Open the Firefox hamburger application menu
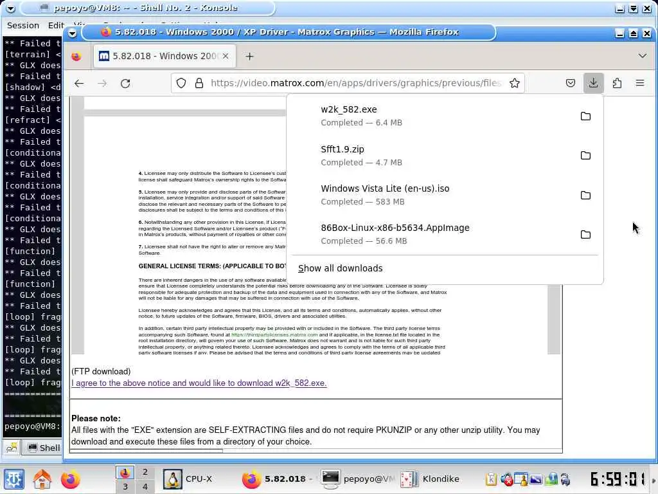This screenshot has width=658, height=494. (x=640, y=83)
